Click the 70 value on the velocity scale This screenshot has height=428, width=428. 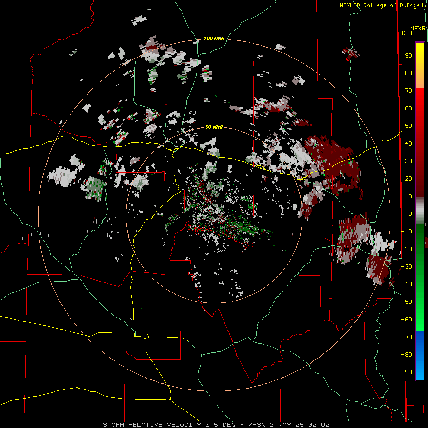coord(409,91)
